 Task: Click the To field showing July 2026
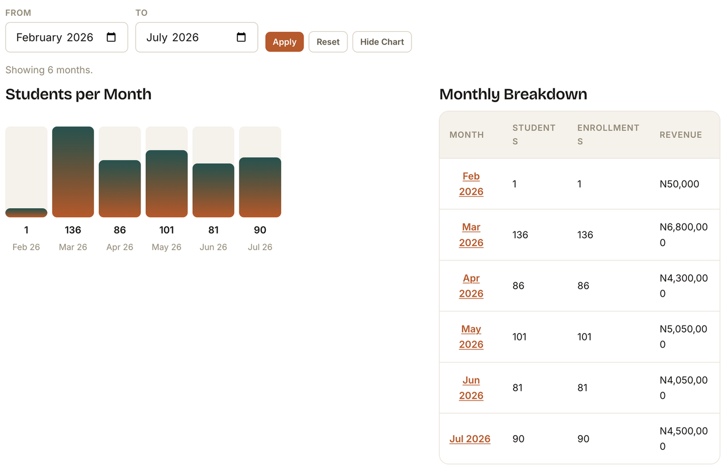197,37
